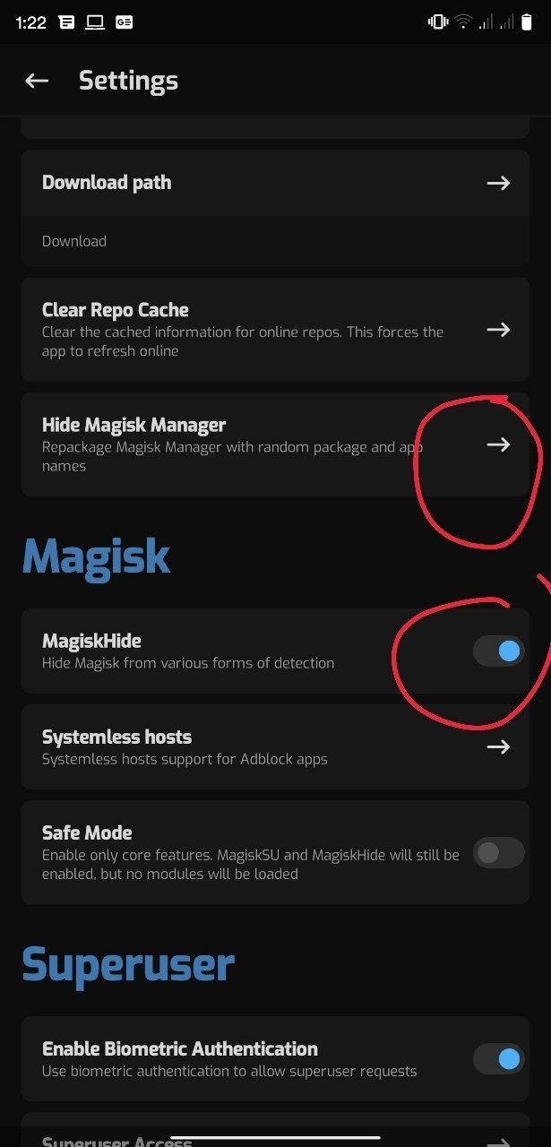The image size is (551, 1147).
Task: Tap the back arrow next to Settings
Action: (37, 81)
